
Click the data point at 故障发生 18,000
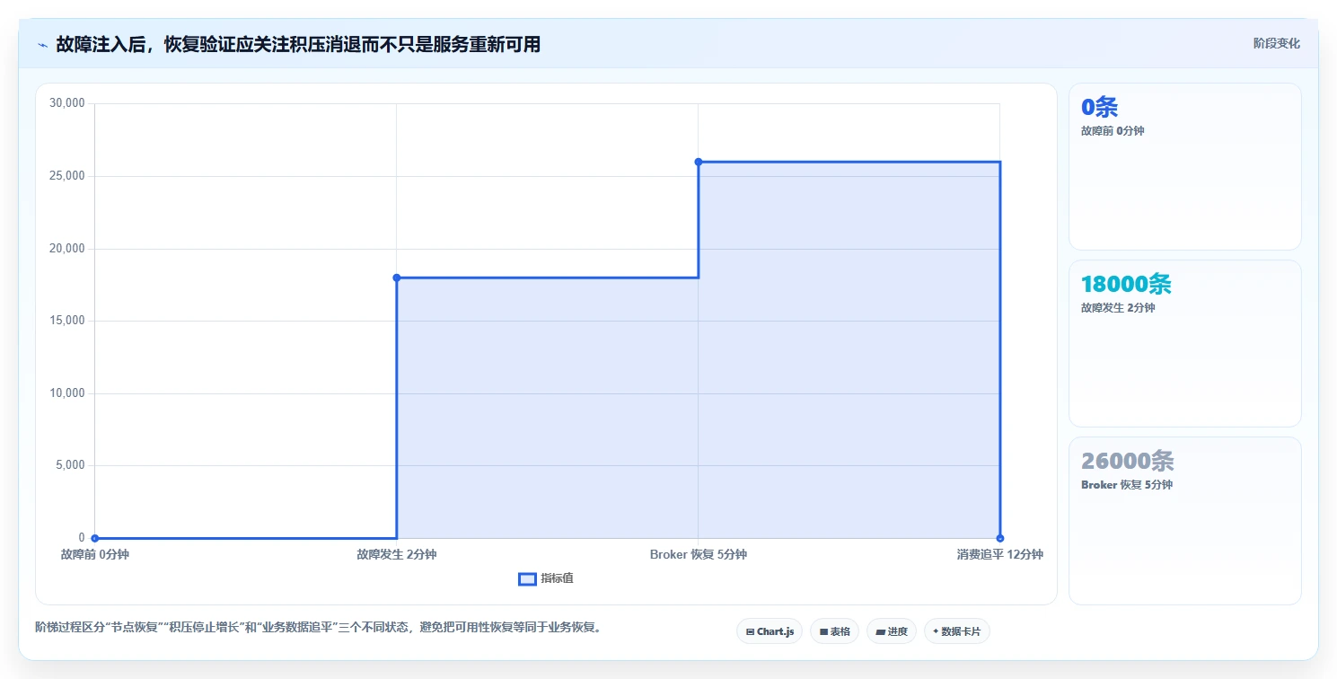pyautogui.click(x=396, y=278)
